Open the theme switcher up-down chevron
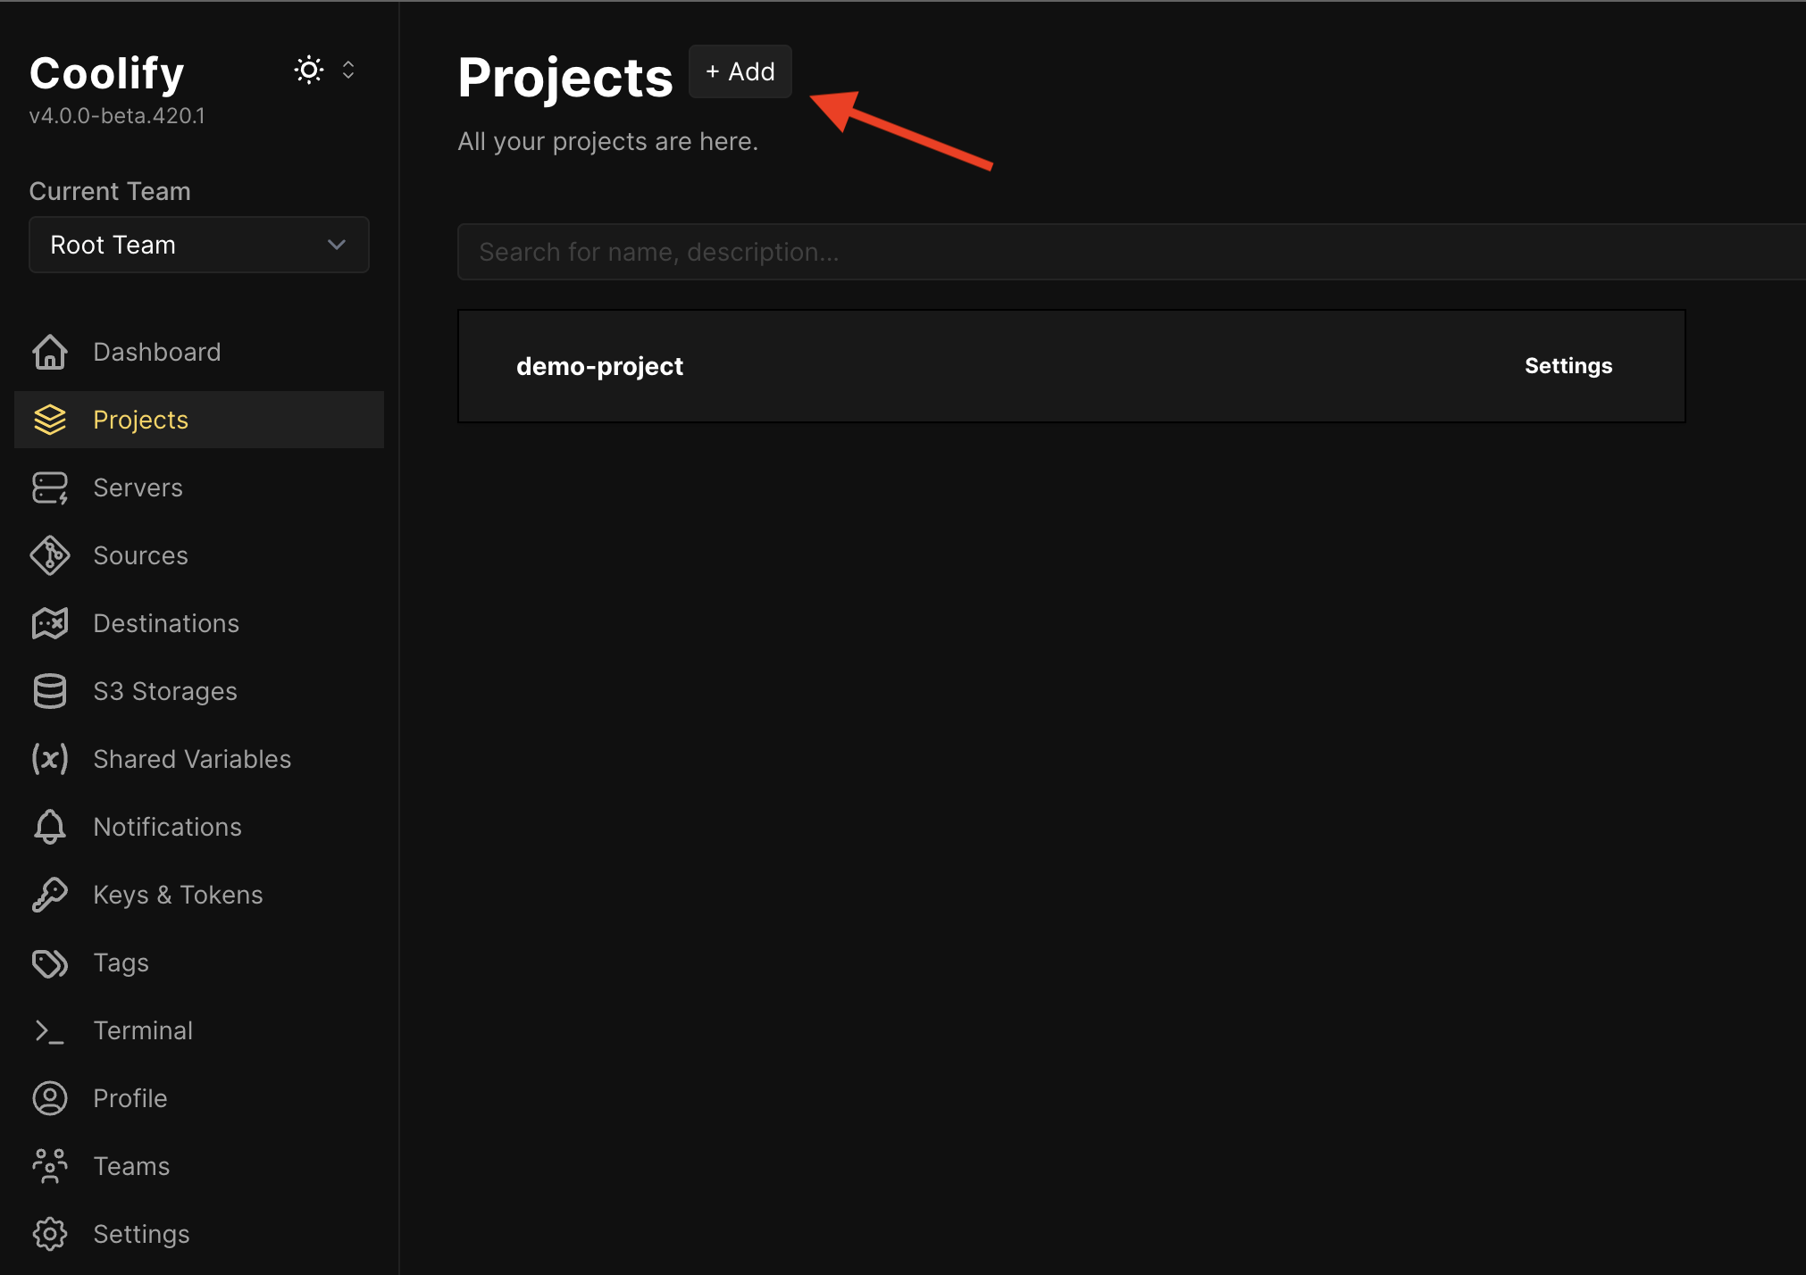 [x=348, y=70]
